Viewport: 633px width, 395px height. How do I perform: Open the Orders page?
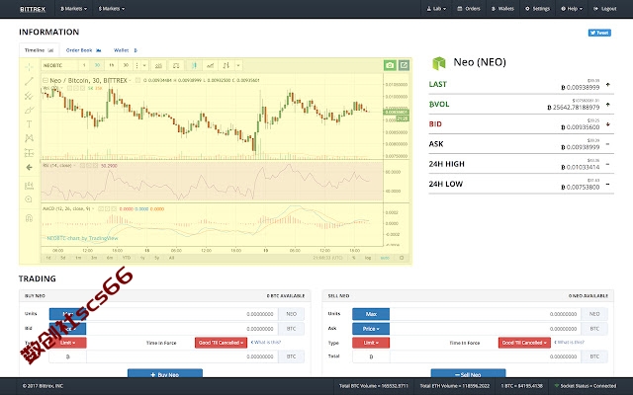469,9
